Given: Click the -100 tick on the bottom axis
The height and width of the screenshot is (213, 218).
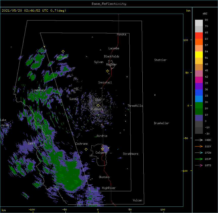Looking at the screenshot, I should [x=32, y=209].
